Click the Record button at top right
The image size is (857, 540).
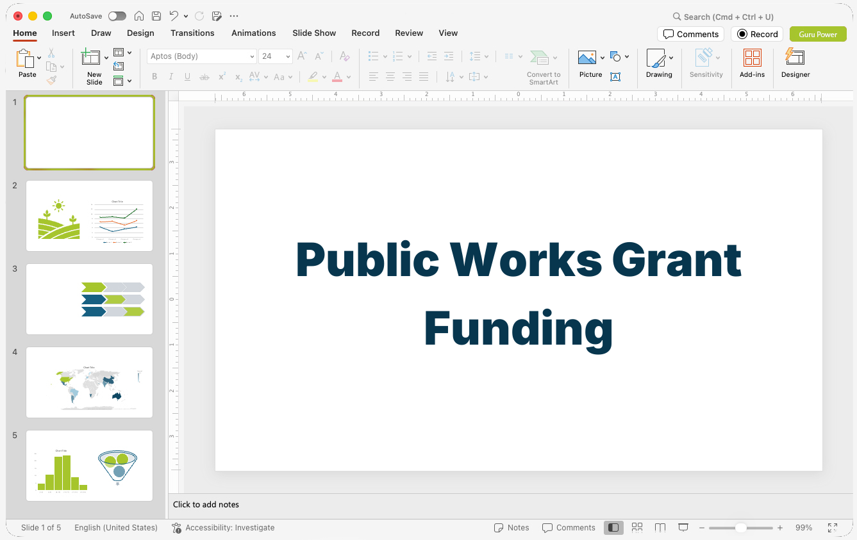[x=758, y=34]
